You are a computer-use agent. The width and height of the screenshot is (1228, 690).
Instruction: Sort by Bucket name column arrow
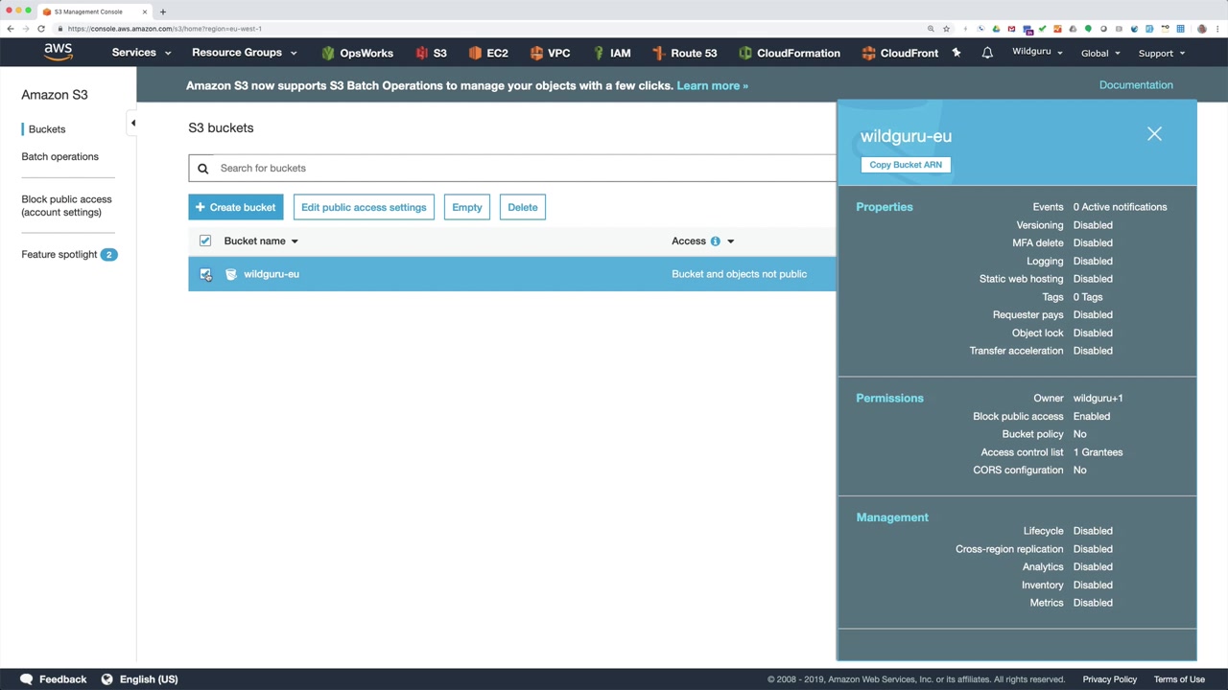point(295,241)
